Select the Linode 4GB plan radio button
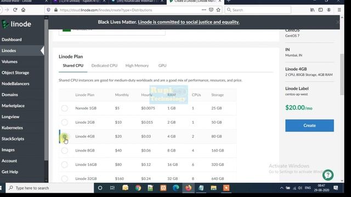 tap(65, 136)
